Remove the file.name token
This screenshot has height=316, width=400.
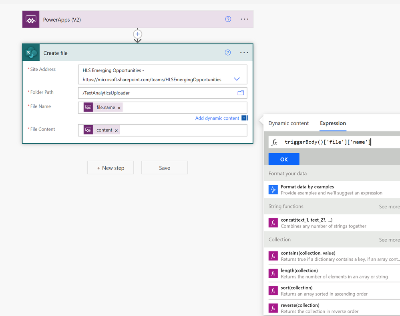(119, 108)
